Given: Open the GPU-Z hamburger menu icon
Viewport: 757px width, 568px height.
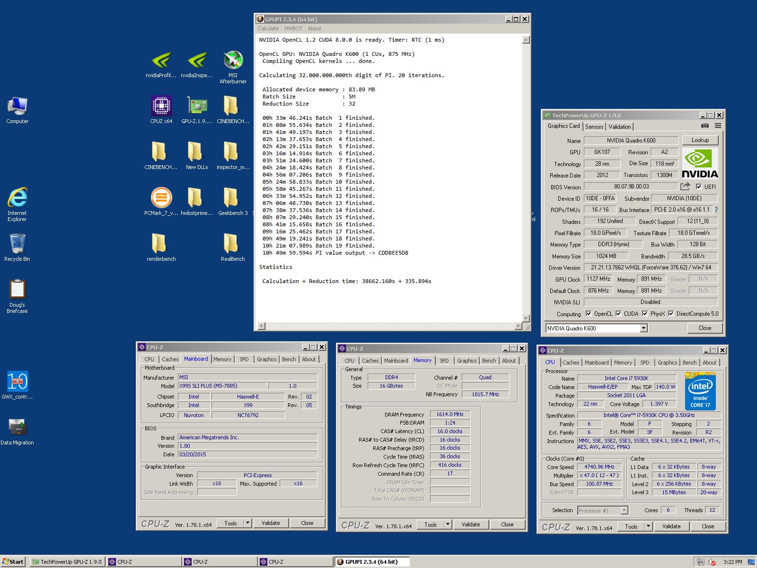Looking at the screenshot, I should coord(718,126).
